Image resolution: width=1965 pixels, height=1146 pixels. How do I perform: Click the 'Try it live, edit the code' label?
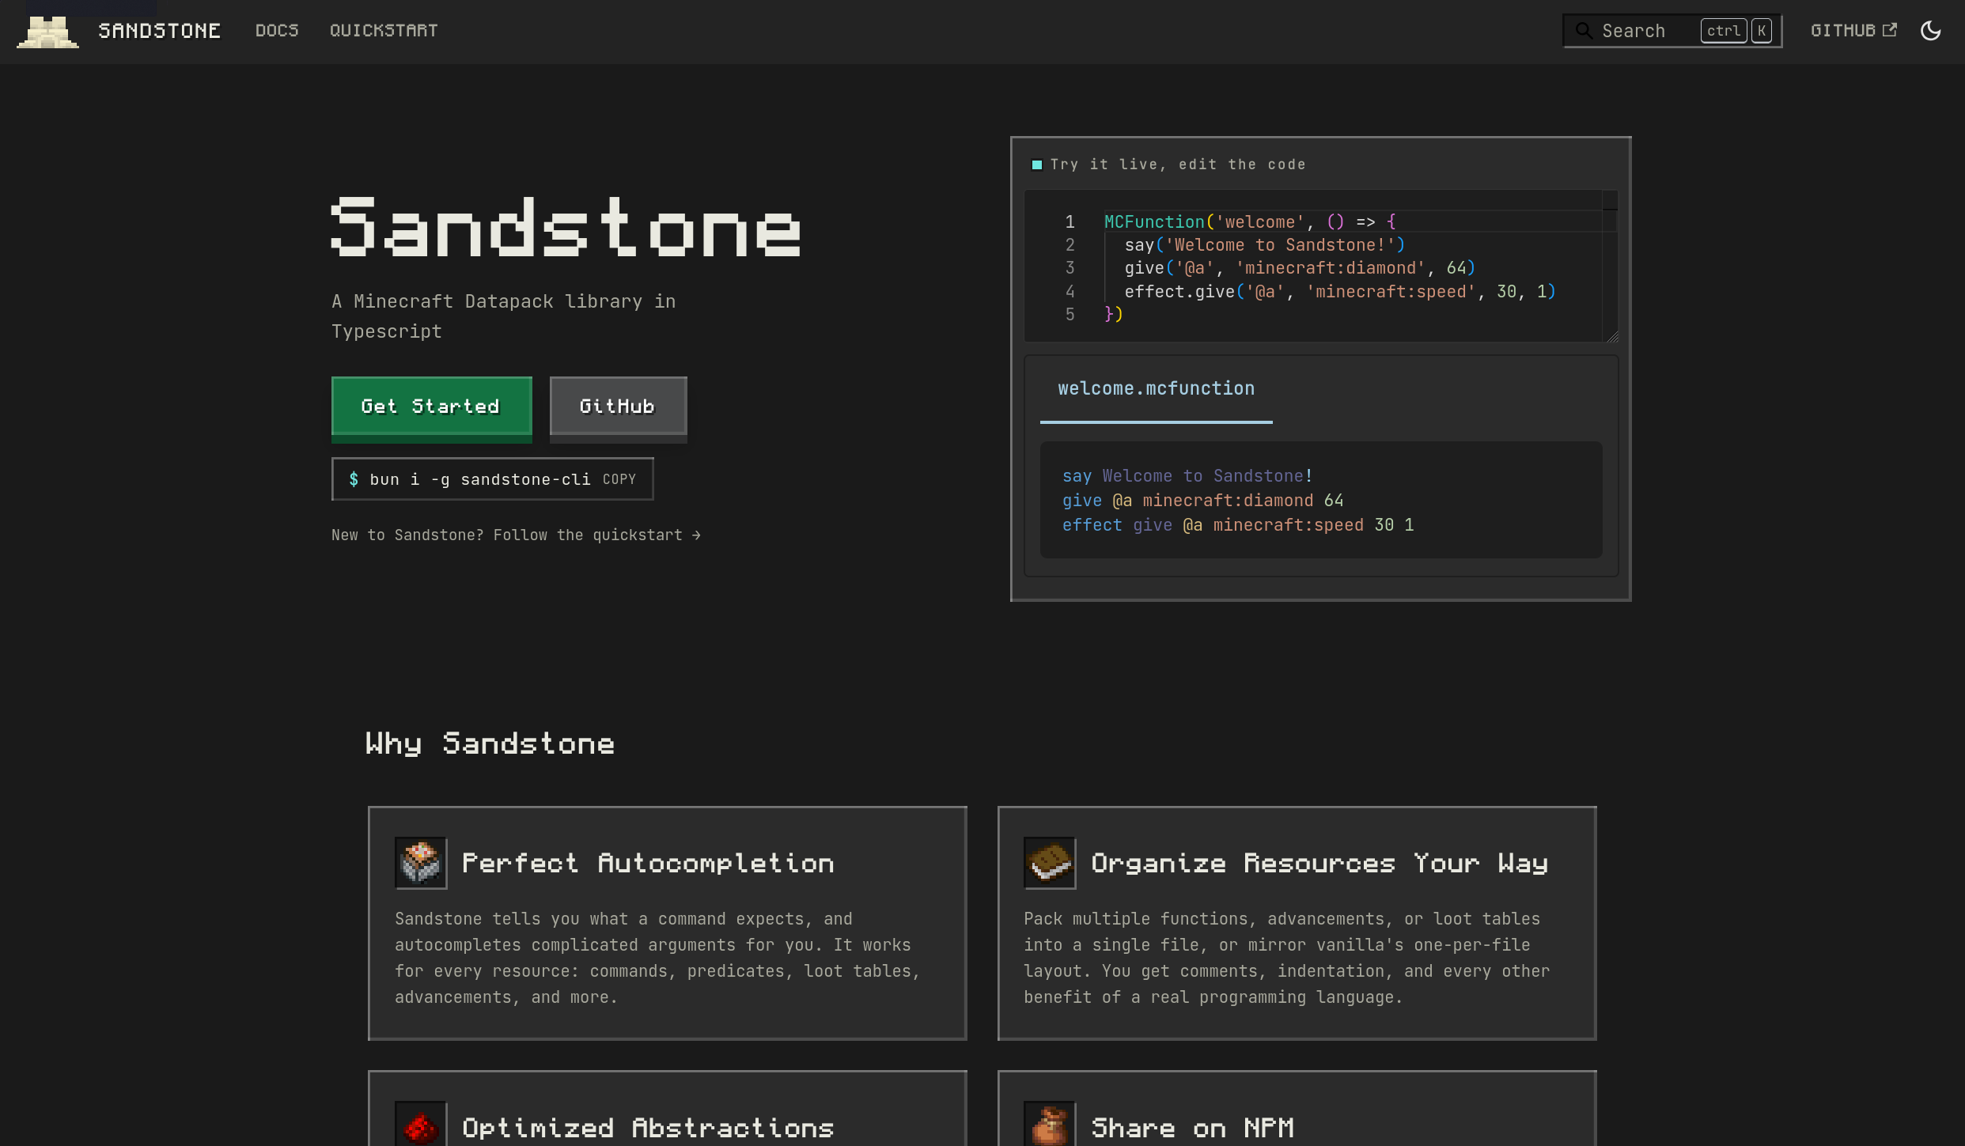1178,165
